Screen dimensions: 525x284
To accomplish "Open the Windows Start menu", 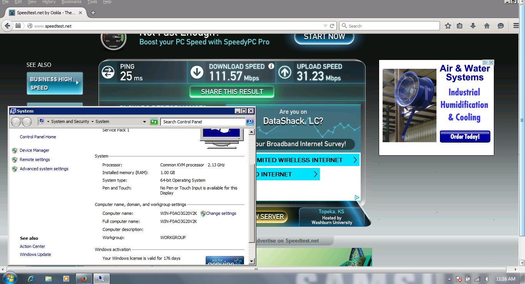I will coord(10,278).
